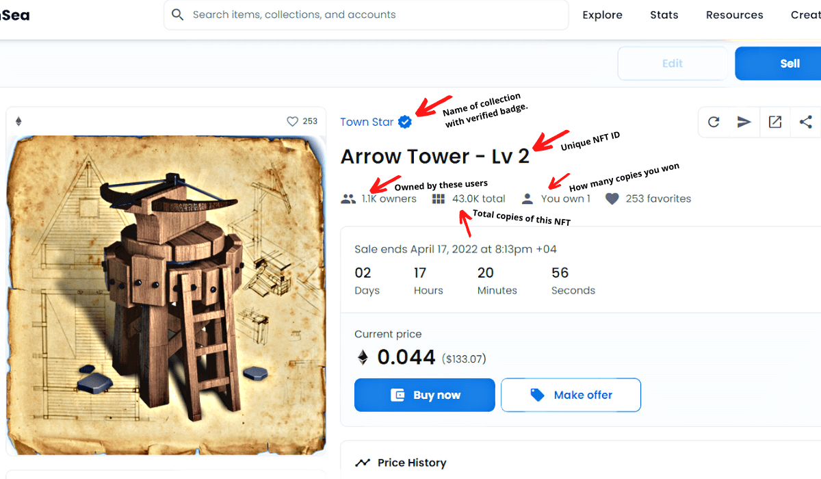
Task: Click the verified badge next to Town Star
Action: [x=405, y=122]
